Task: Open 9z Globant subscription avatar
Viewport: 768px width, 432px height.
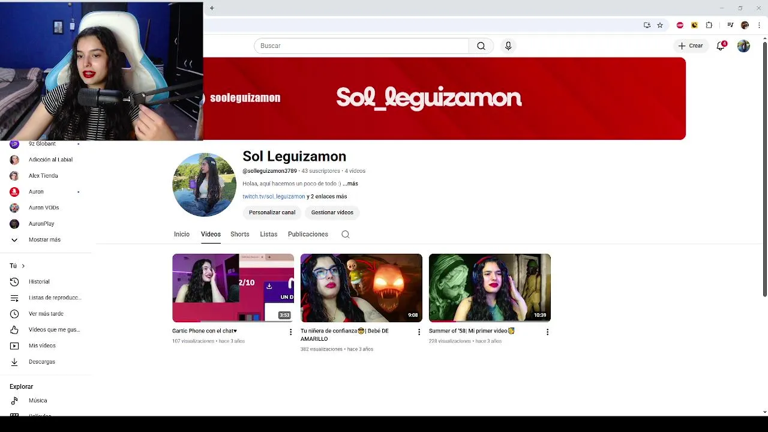Action: coord(14,144)
